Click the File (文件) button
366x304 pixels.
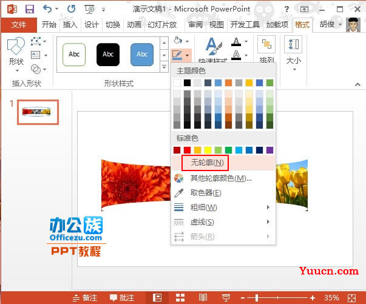pos(19,25)
